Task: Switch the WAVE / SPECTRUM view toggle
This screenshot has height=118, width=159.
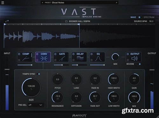Action: click(140, 17)
